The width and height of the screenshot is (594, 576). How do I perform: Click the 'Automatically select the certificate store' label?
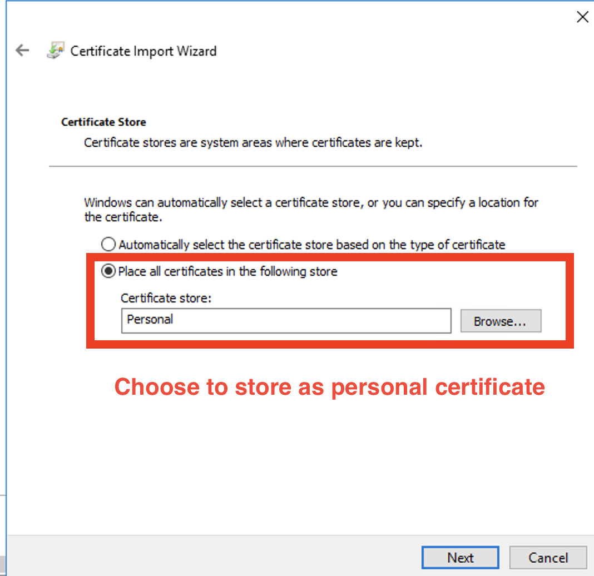click(311, 245)
